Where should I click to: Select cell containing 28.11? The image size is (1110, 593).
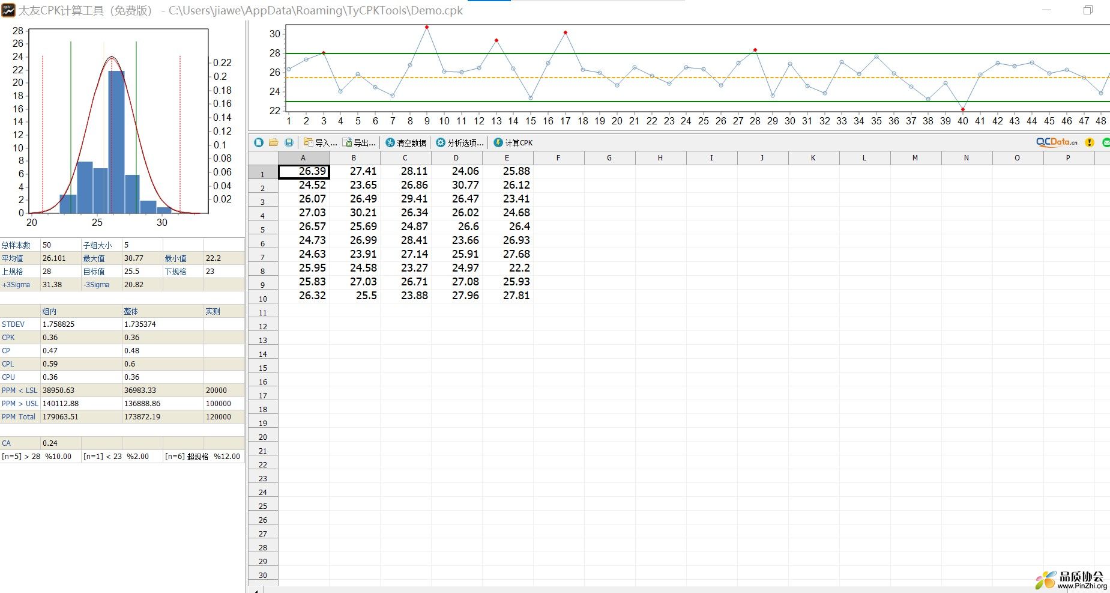(x=406, y=171)
